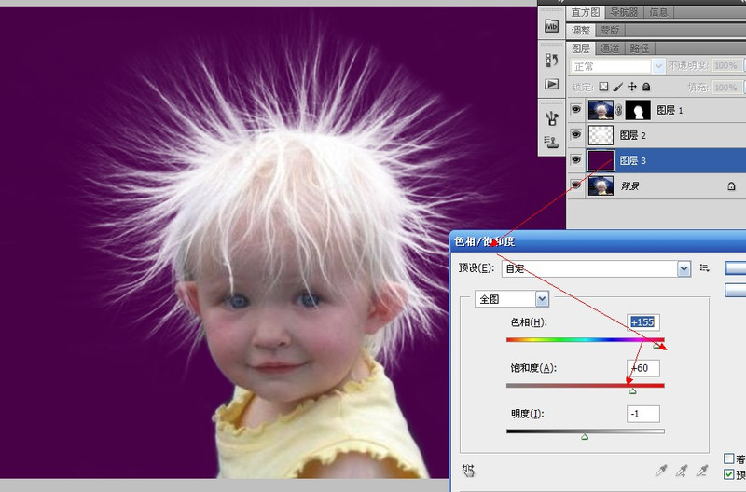Select the plain eyedropper in Hue/Saturation dialog
746x492 pixels.
(661, 471)
